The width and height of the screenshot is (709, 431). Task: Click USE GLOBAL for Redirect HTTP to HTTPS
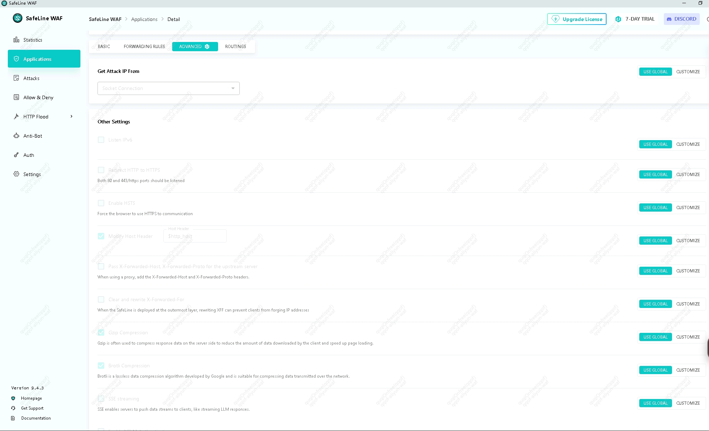[x=655, y=175]
